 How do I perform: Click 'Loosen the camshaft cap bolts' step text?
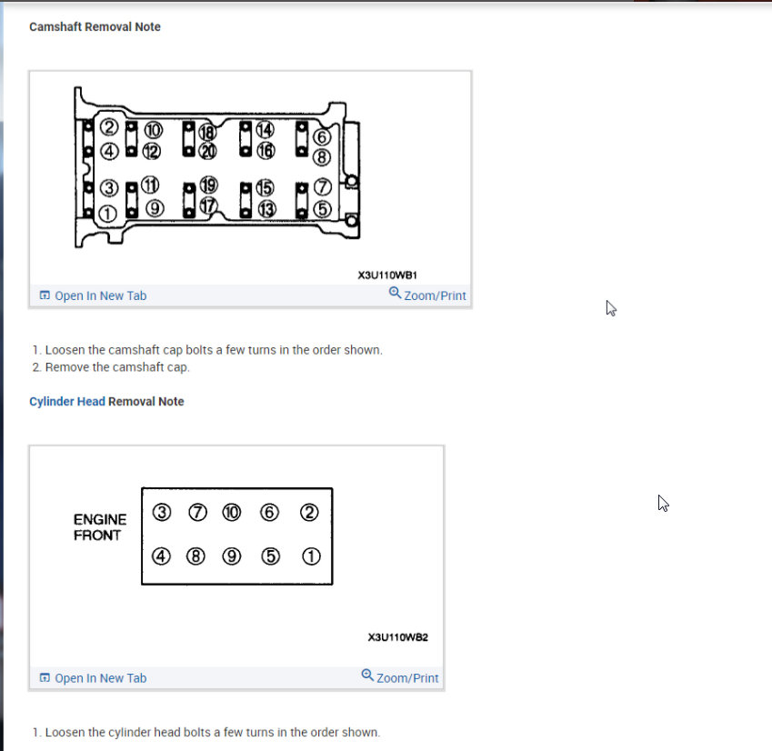[214, 350]
